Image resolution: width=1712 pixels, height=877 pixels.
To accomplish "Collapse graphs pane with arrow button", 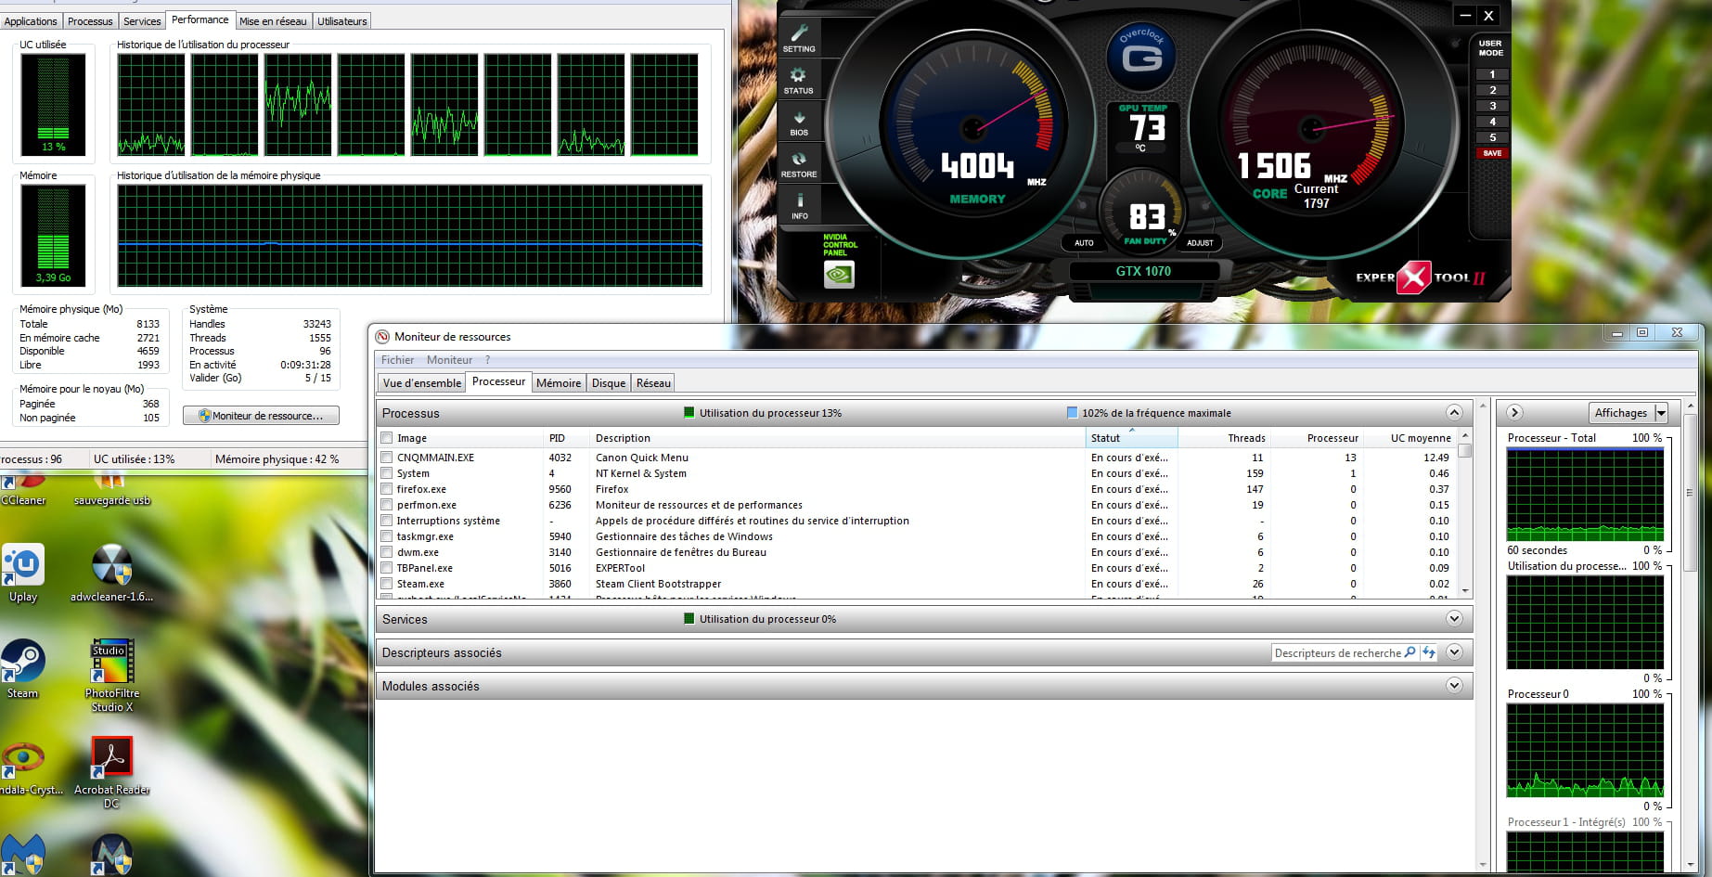I will coord(1514,413).
